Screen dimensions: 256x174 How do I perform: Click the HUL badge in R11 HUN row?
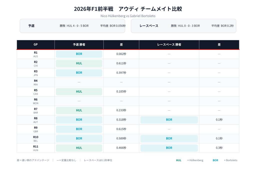point(79,148)
